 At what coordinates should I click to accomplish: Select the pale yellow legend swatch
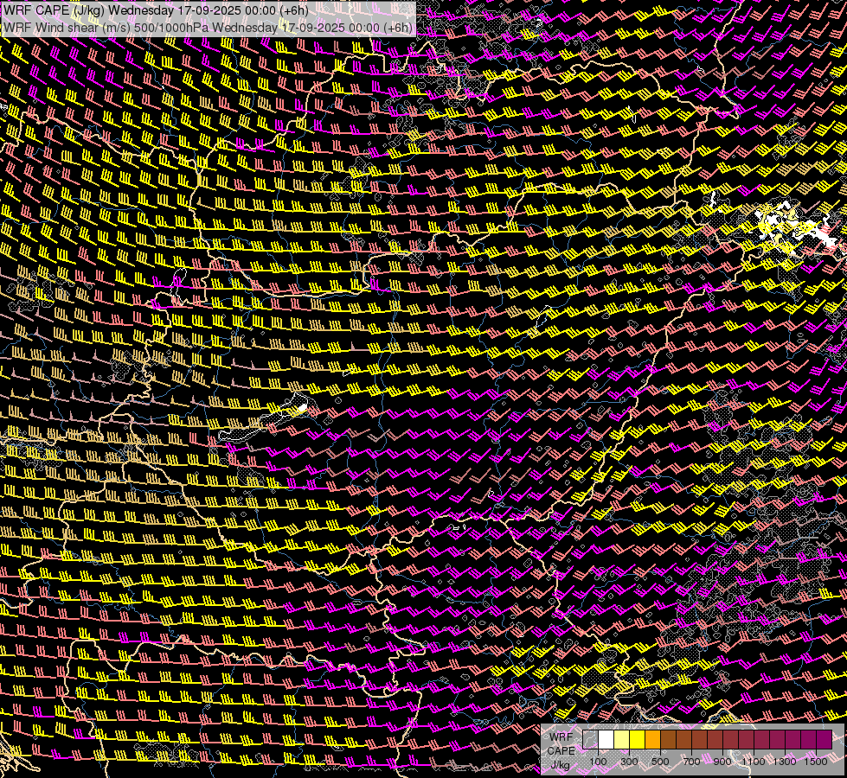click(622, 740)
